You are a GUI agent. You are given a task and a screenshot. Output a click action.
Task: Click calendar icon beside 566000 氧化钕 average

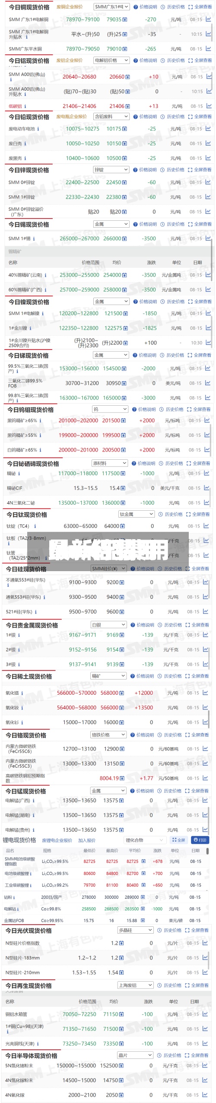pos(122,708)
